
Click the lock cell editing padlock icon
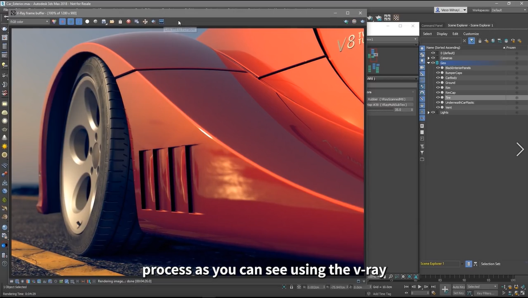(x=480, y=40)
